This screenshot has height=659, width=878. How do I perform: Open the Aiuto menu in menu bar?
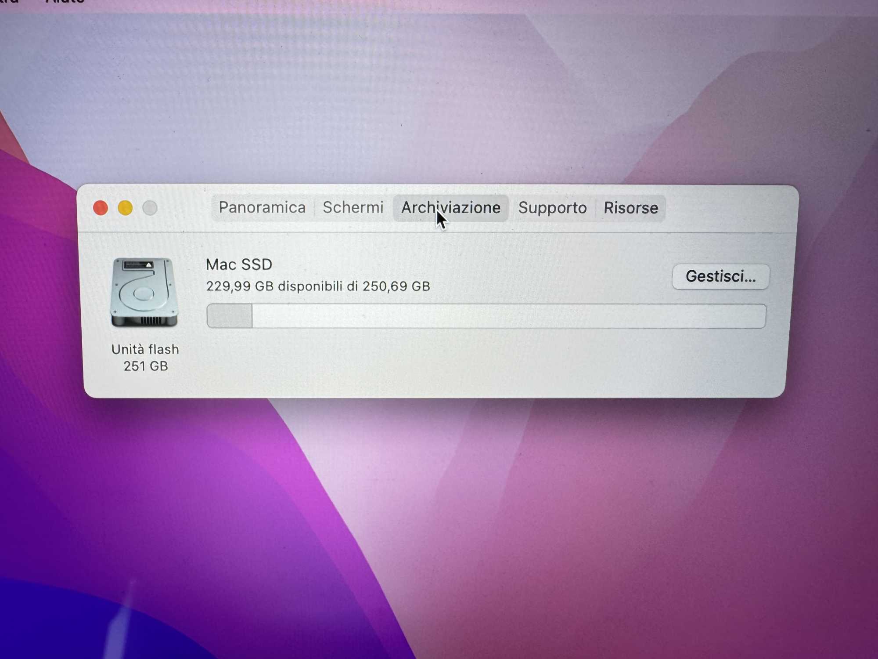[x=65, y=2]
